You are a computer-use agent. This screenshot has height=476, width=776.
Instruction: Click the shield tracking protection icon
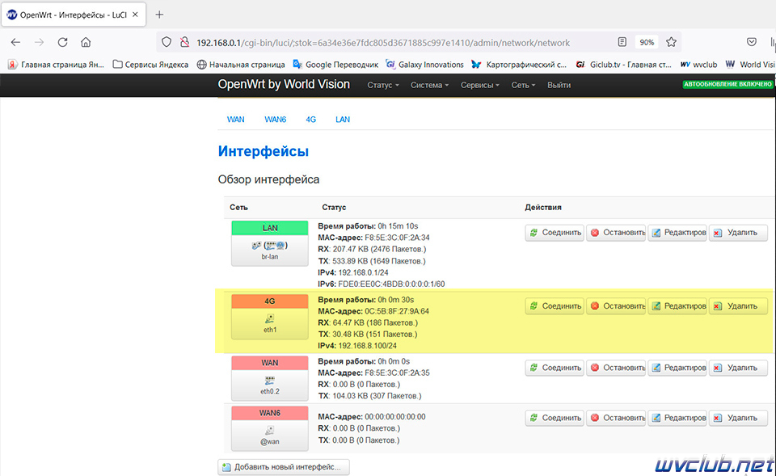tap(167, 42)
